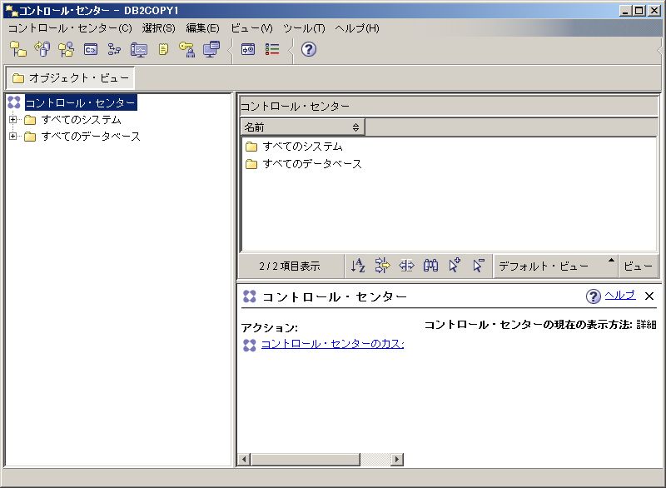Open the 編集(E) menu
Image resolution: width=666 pixels, height=488 pixels.
(x=202, y=28)
